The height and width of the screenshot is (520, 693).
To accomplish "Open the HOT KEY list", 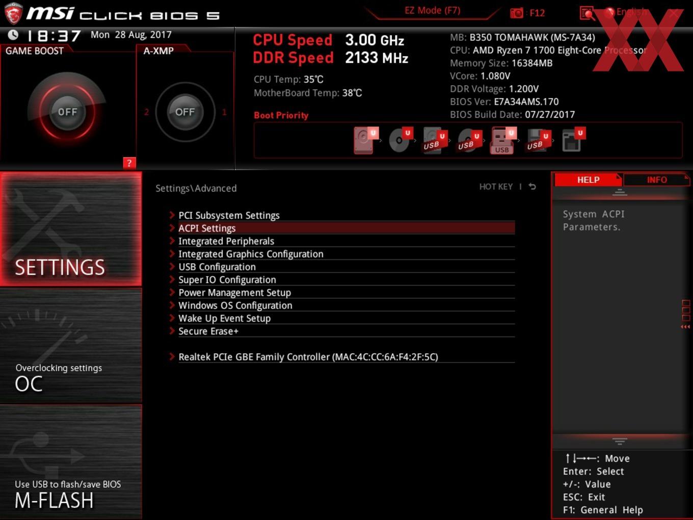I will coord(496,187).
